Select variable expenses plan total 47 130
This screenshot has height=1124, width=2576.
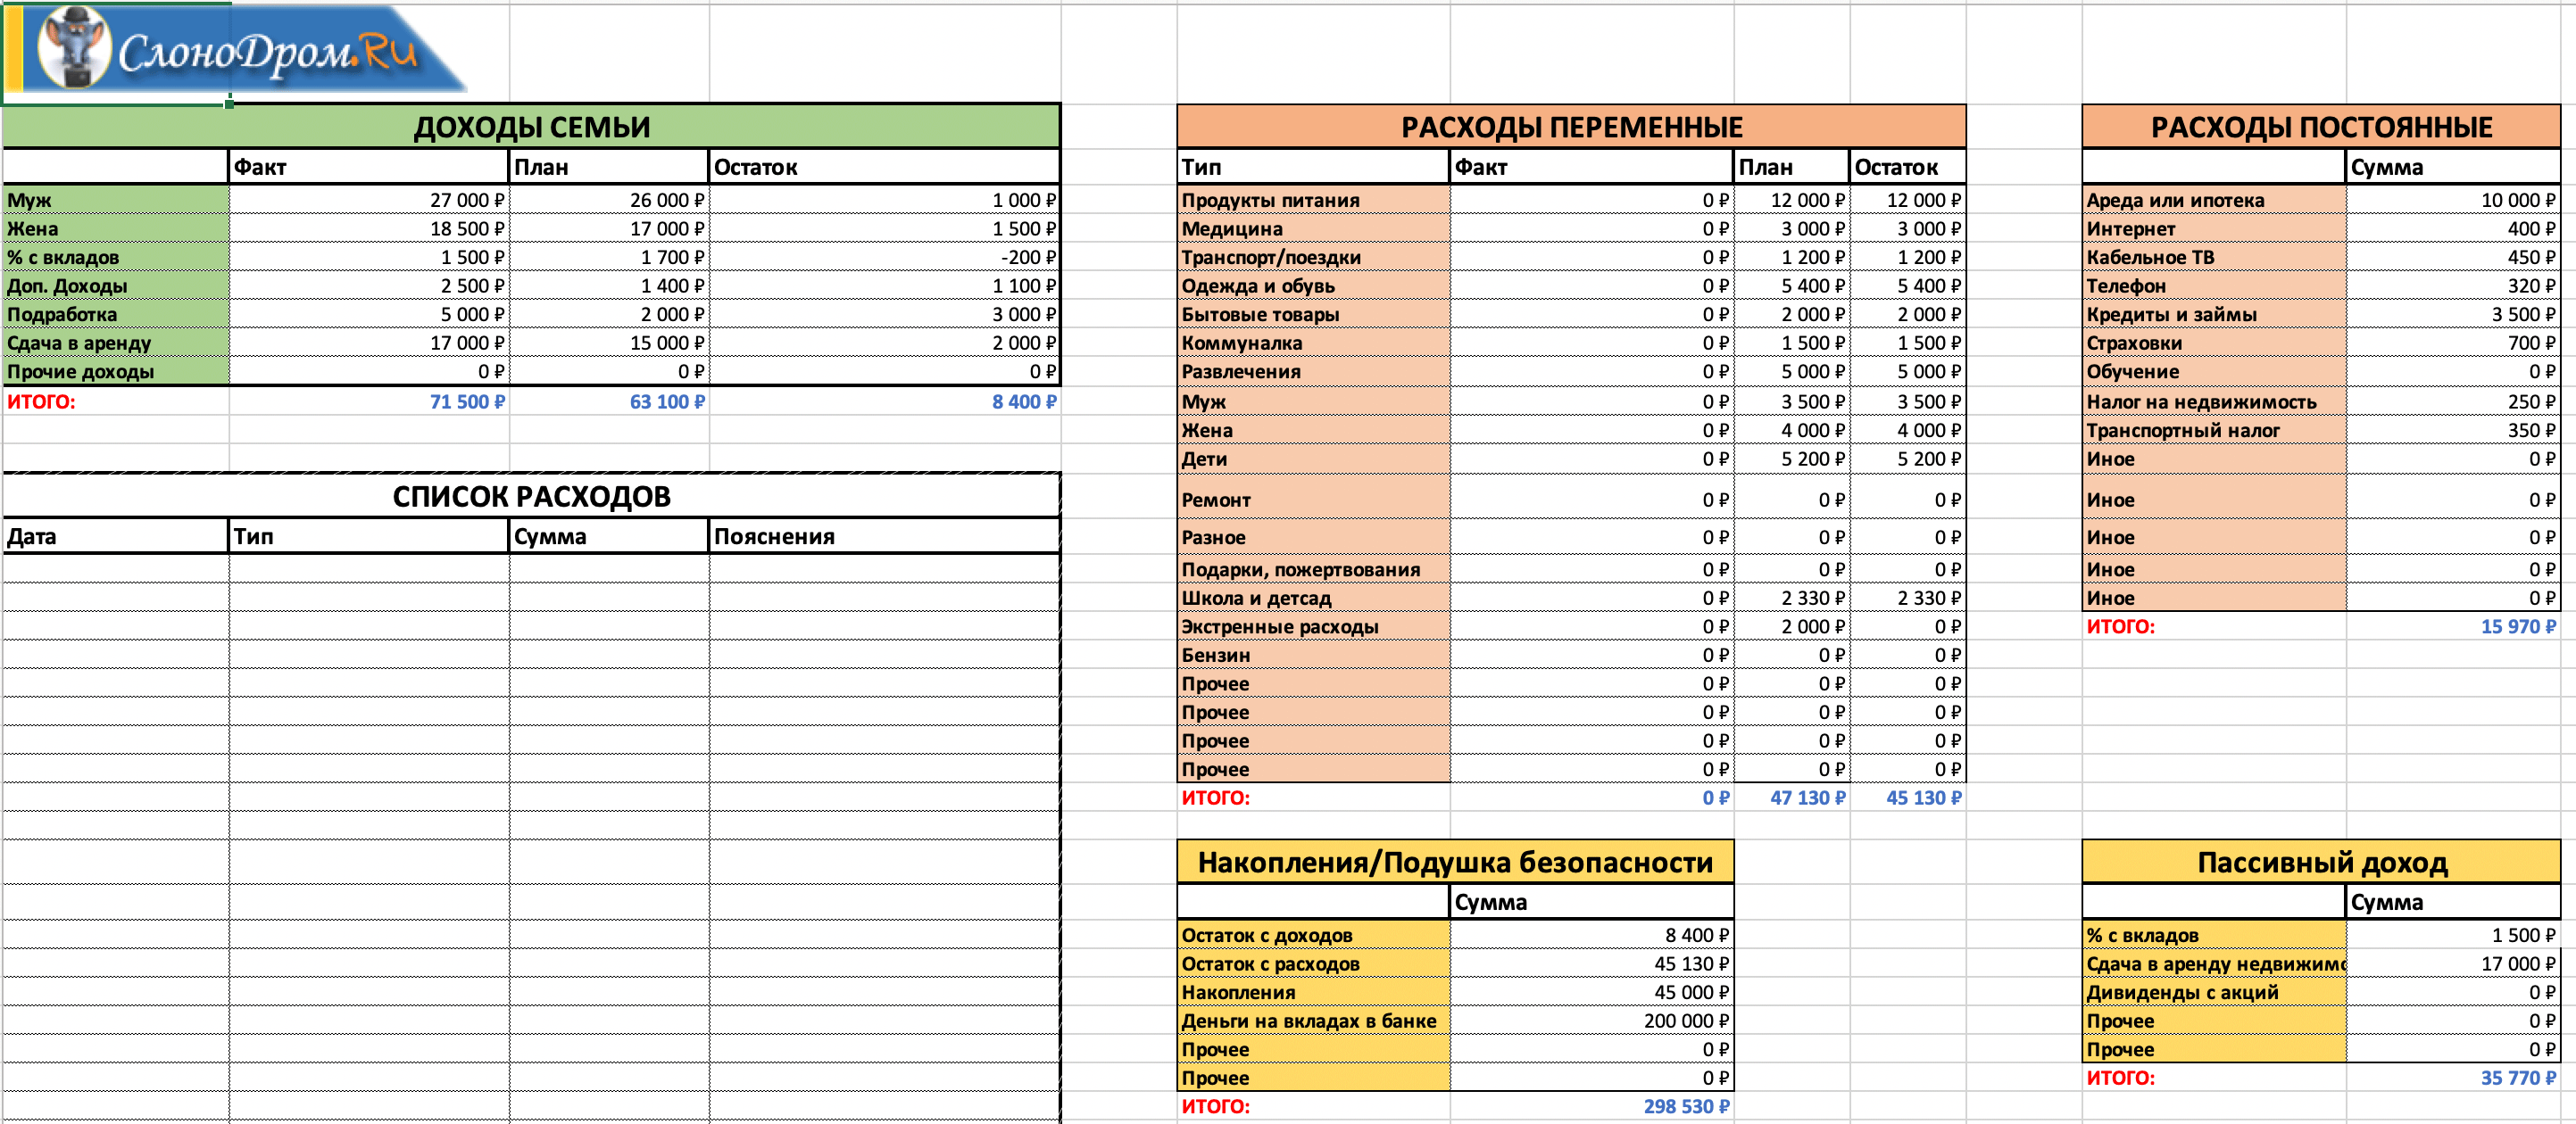pos(1807,798)
